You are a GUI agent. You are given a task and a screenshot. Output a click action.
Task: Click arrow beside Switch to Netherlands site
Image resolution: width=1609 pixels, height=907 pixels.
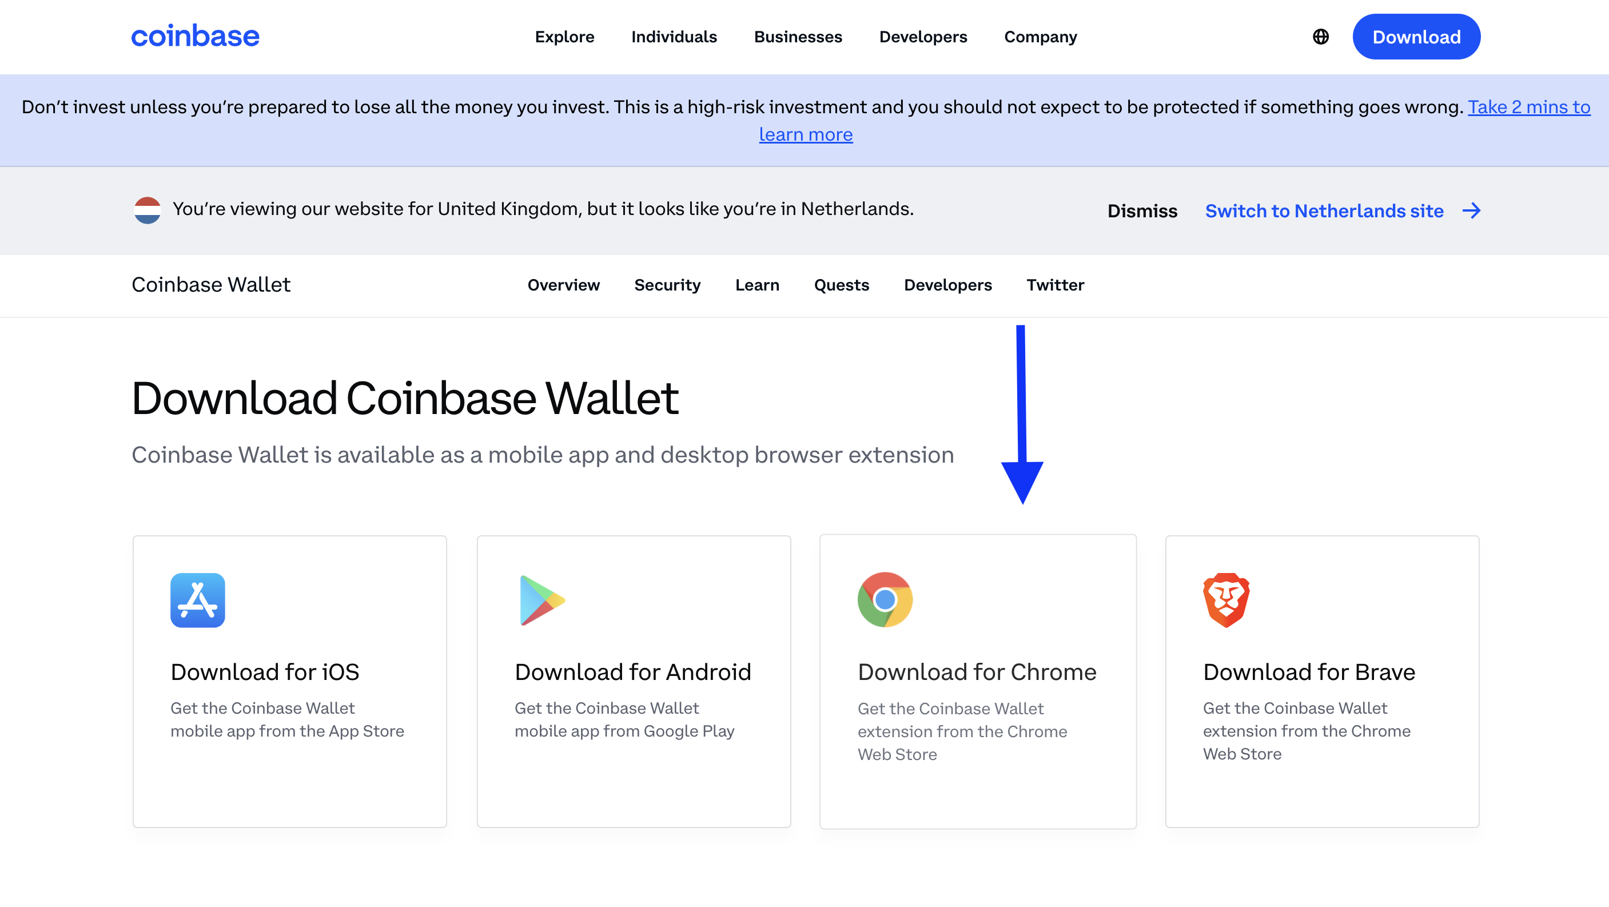click(x=1471, y=211)
